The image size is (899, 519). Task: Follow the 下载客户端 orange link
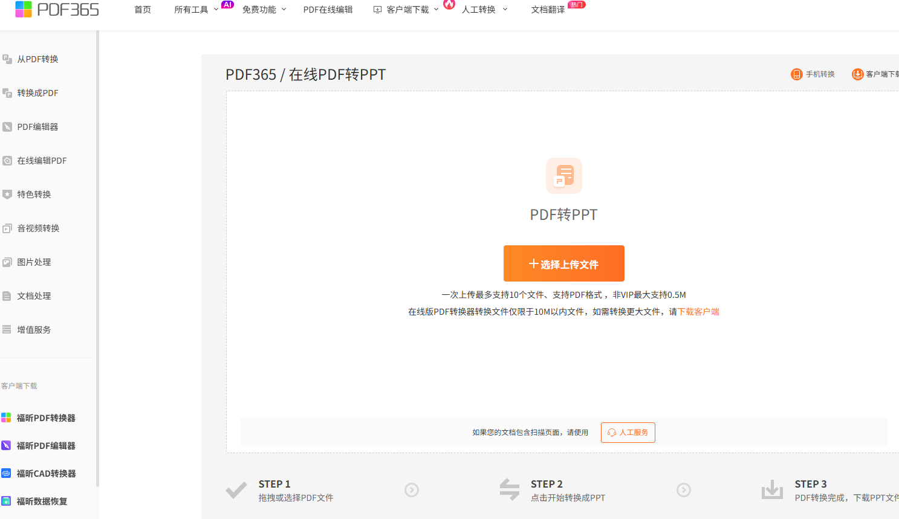[x=698, y=312]
